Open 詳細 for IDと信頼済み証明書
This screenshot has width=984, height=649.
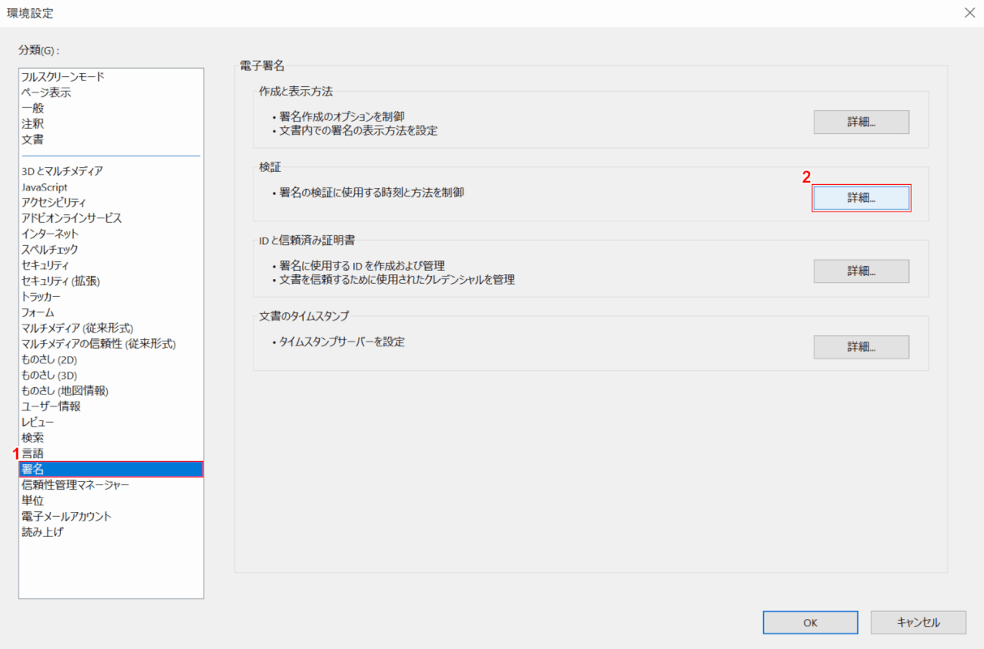point(861,271)
